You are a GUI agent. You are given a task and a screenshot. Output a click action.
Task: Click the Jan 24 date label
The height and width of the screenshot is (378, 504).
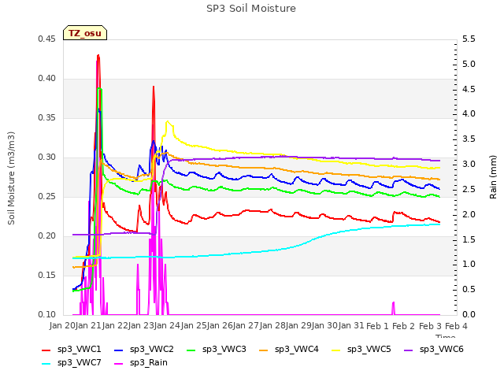coord(168,326)
